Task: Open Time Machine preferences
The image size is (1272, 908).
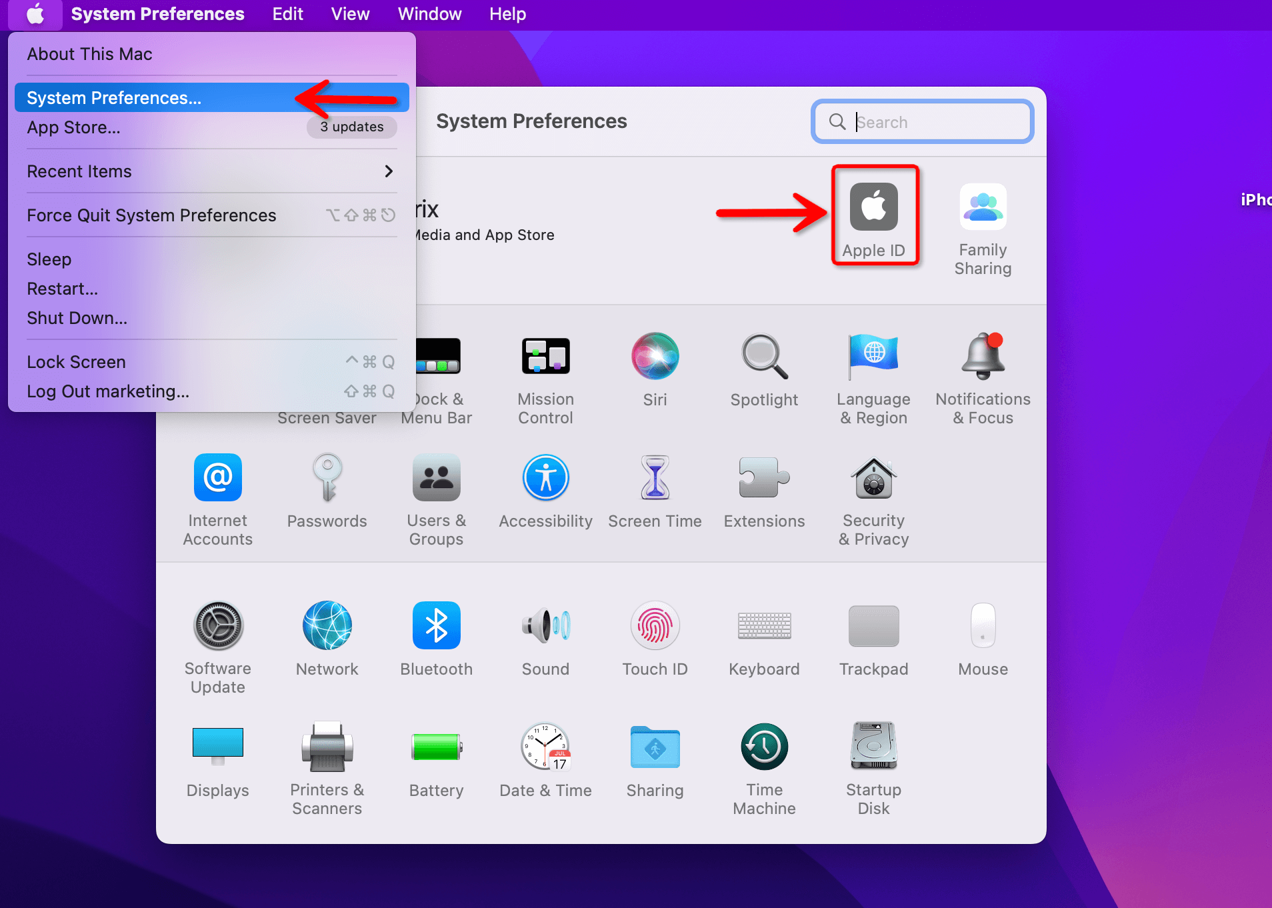Action: [x=764, y=770]
